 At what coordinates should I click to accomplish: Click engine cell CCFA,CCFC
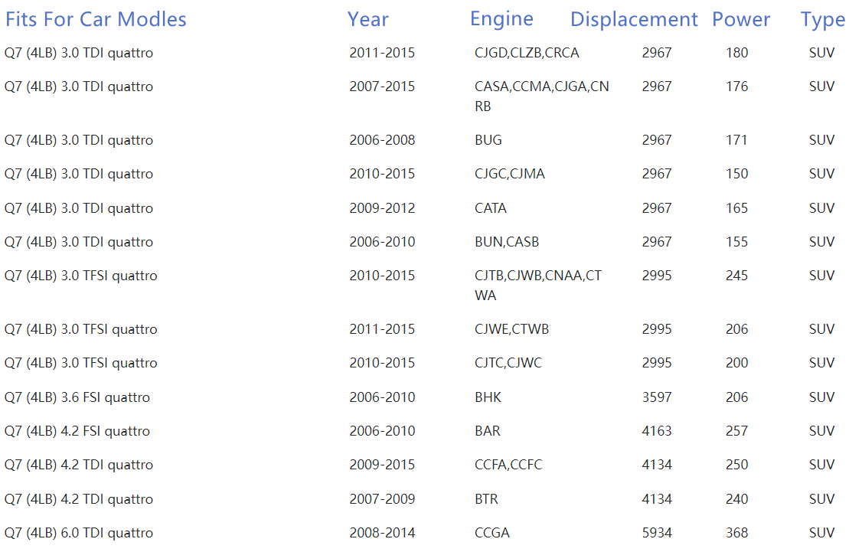[508, 465]
